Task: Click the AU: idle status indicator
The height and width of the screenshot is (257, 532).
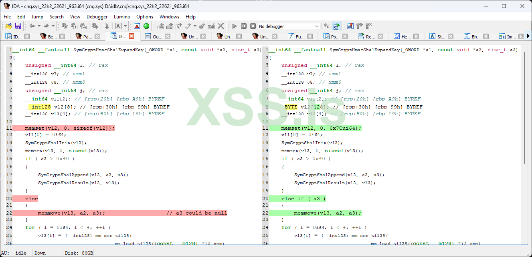Action: point(13,253)
